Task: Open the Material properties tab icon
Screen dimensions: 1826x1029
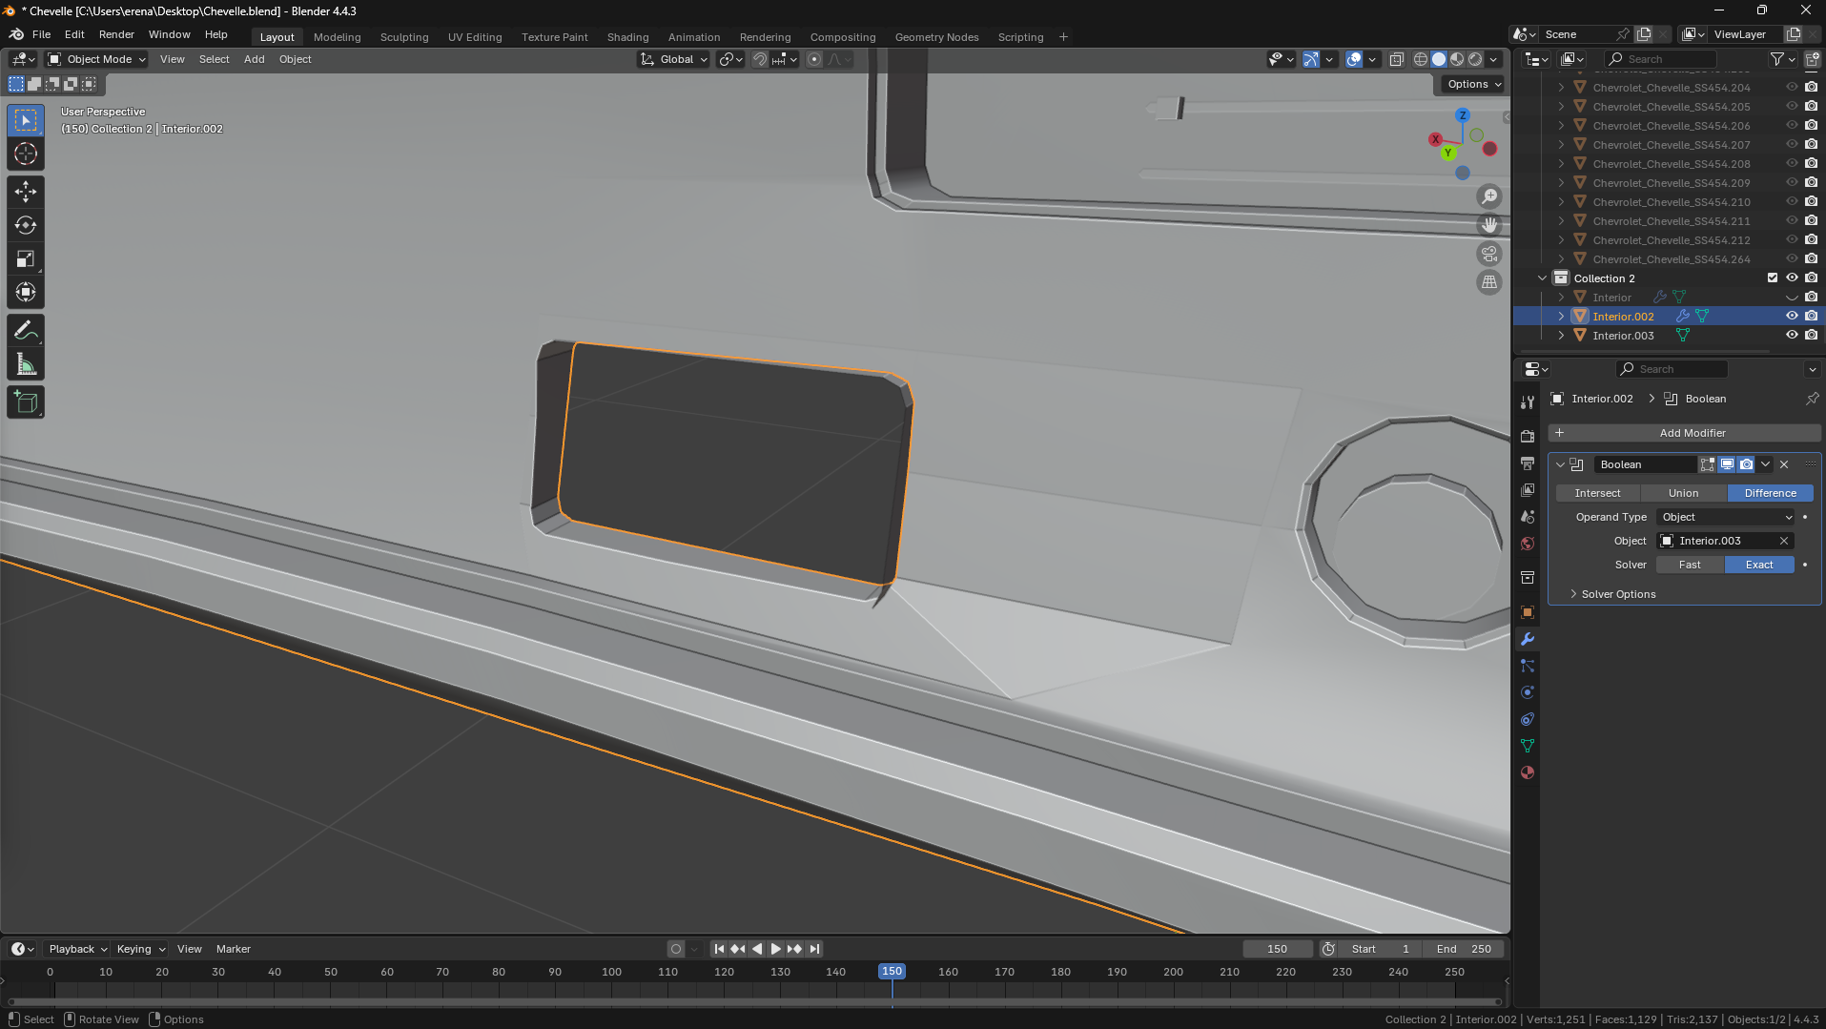Action: coord(1528,772)
